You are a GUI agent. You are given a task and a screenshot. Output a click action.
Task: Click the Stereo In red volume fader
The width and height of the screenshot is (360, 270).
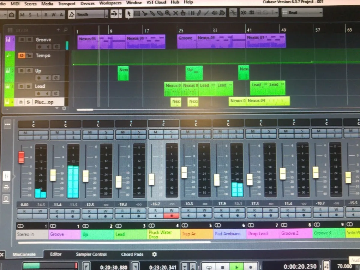(x=21, y=157)
